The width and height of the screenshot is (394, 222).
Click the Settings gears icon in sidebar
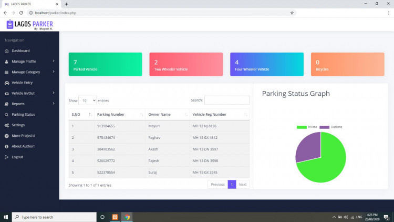point(7,125)
